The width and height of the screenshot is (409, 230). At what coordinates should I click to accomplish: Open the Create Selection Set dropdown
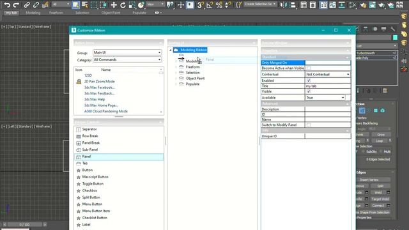tap(260, 4)
